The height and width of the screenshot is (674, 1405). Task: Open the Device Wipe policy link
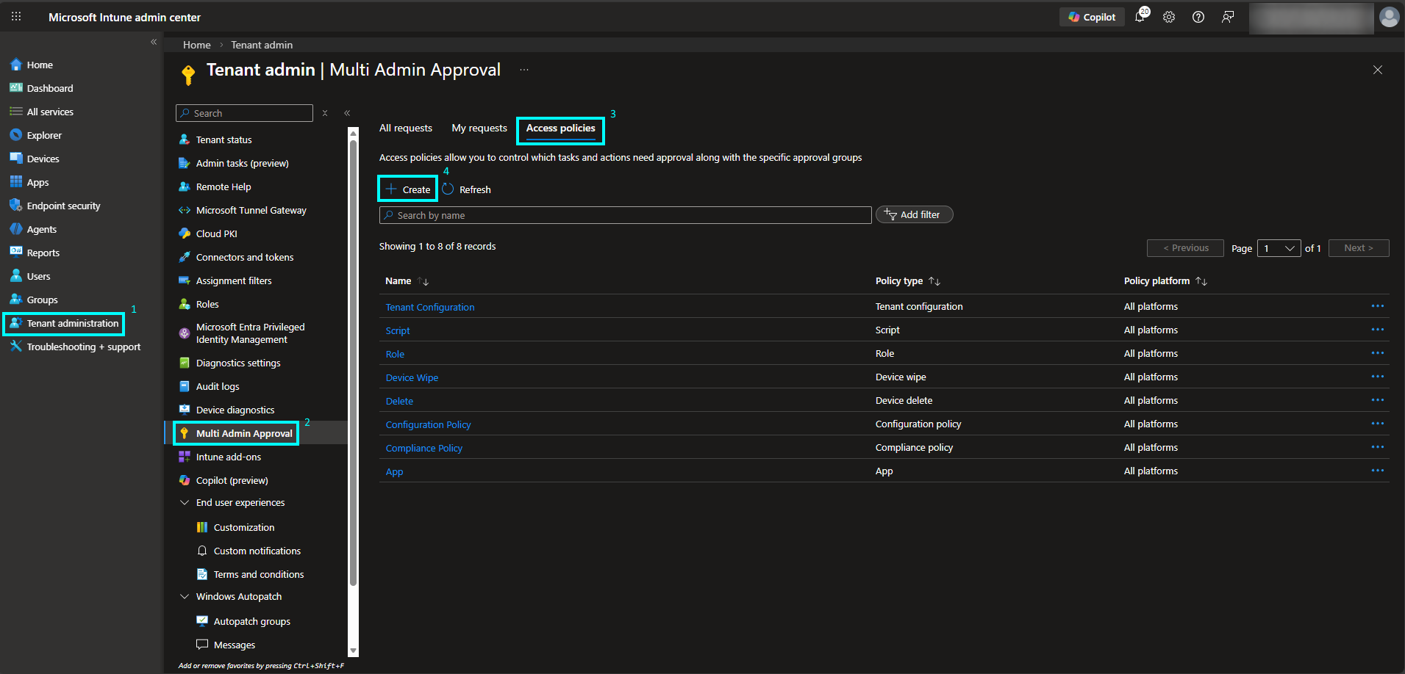(412, 377)
